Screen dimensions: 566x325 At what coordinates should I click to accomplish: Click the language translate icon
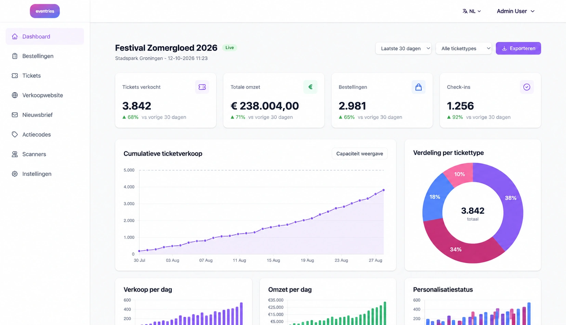pyautogui.click(x=465, y=11)
